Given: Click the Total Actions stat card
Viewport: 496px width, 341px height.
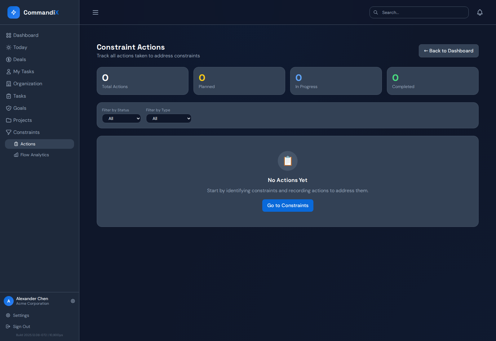Looking at the screenshot, I should tap(143, 81).
